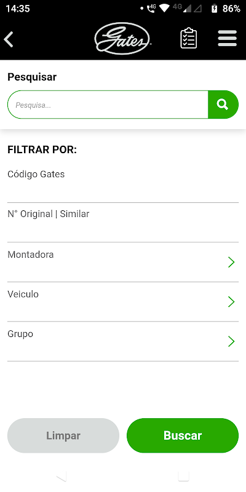Focus the Código Gates input field

click(x=123, y=183)
